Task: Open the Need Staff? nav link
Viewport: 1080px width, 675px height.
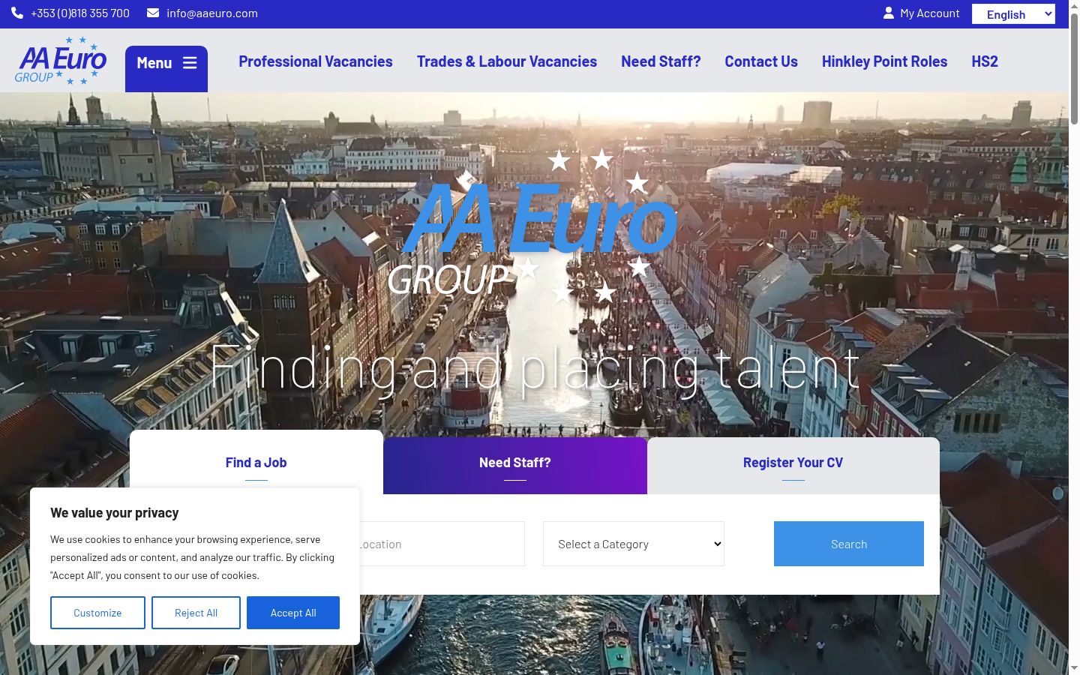Action: point(661,61)
